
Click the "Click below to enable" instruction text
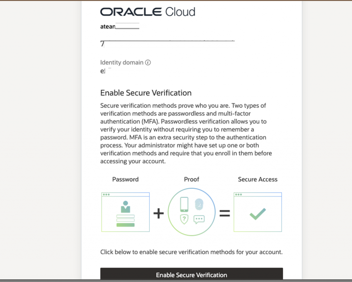click(191, 252)
